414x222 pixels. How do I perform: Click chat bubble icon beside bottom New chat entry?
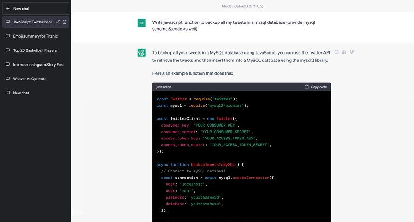[8, 93]
